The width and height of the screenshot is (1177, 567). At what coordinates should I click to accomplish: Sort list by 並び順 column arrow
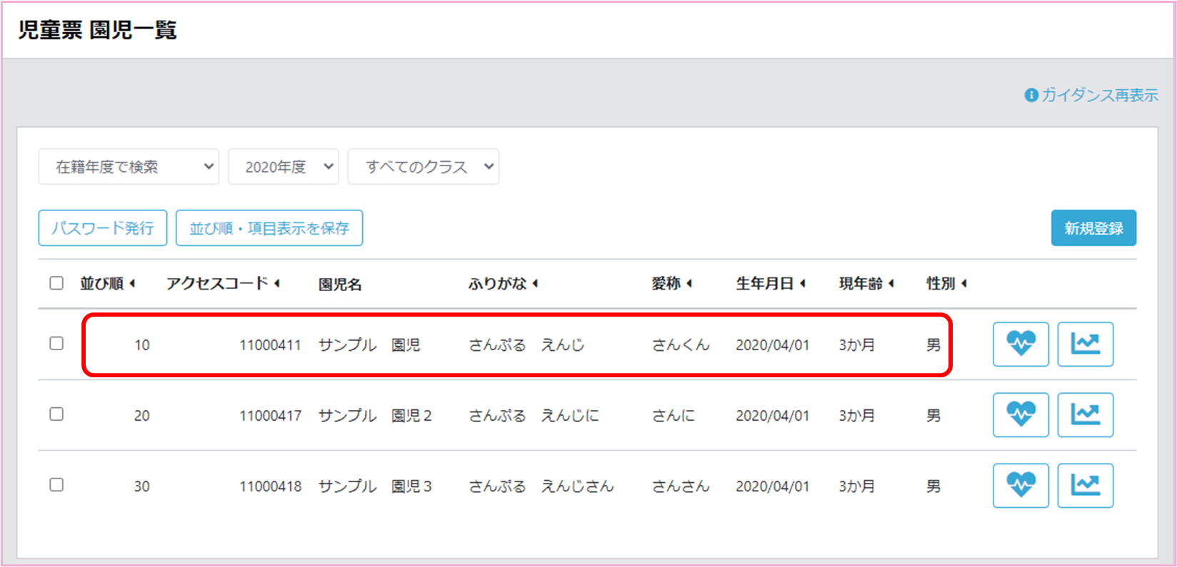click(x=132, y=284)
